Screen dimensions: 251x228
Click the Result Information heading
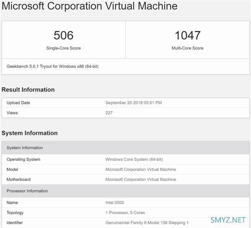click(28, 90)
